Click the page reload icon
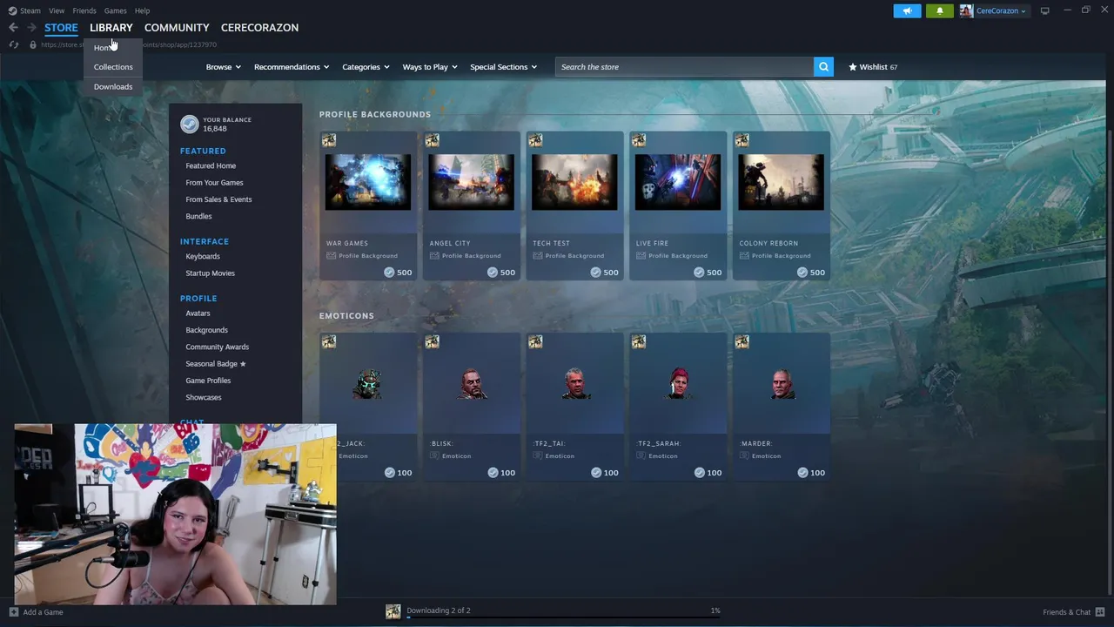1114x627 pixels. [14, 44]
